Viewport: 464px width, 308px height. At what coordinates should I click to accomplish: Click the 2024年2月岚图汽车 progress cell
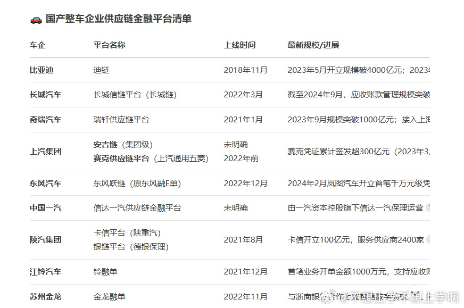359,184
